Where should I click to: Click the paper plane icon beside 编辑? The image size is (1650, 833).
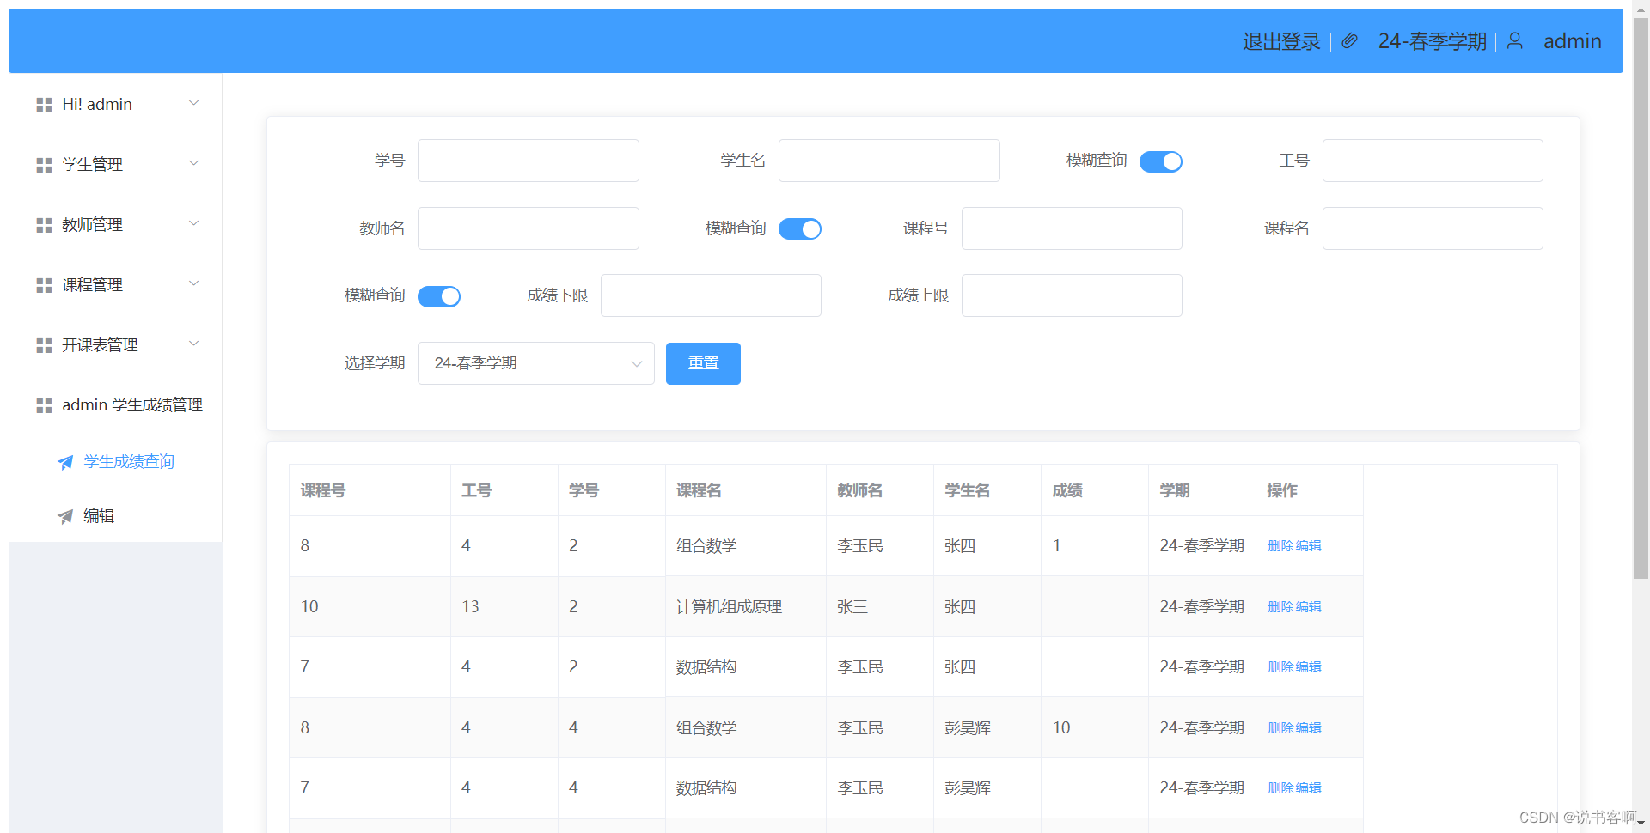point(65,516)
